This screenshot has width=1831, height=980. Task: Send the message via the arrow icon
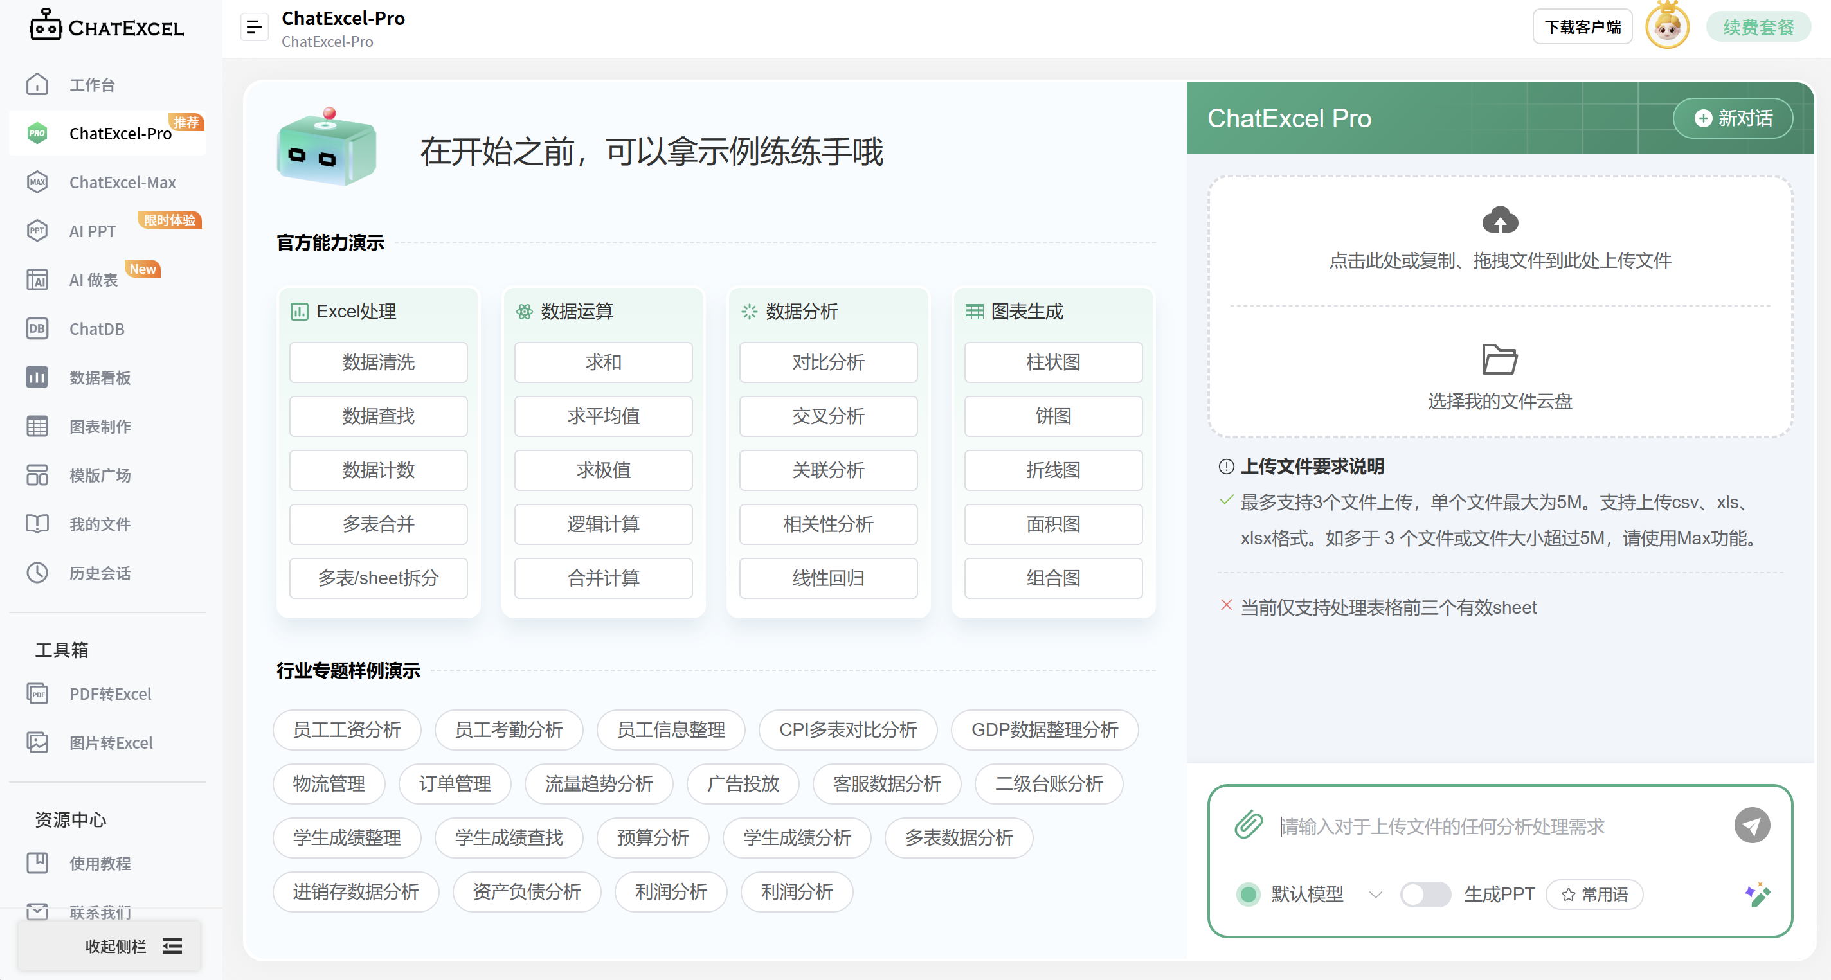click(1753, 825)
